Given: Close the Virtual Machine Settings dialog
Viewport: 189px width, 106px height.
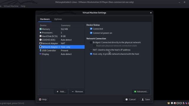Looking at the screenshot, I should click(x=151, y=13).
